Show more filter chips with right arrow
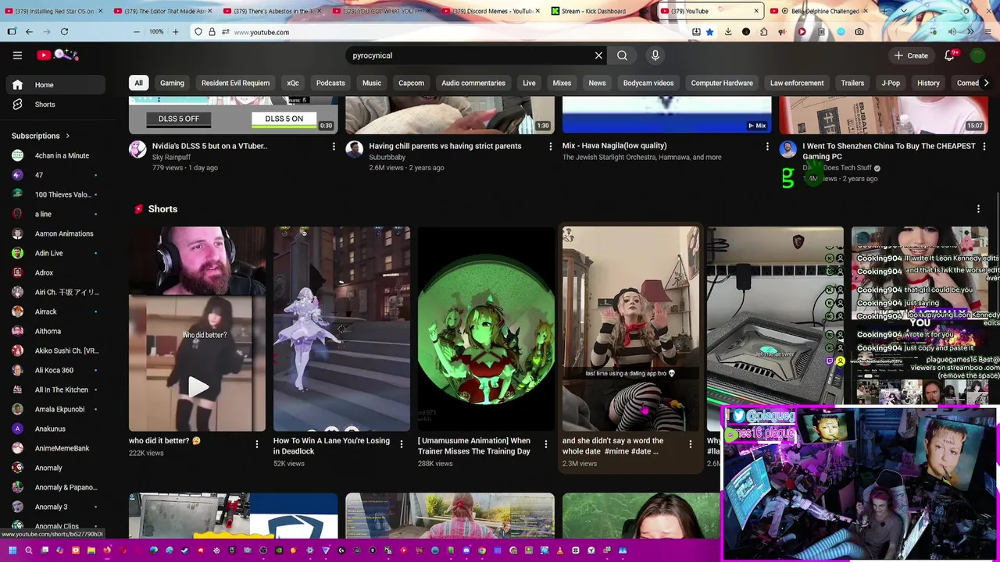This screenshot has height=562, width=1000. tap(986, 83)
